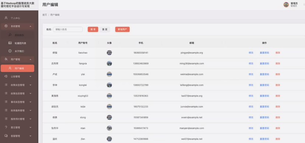This screenshot has width=305, height=143.
Task: Click the phone number 14712260888
Action: pos(141,139)
